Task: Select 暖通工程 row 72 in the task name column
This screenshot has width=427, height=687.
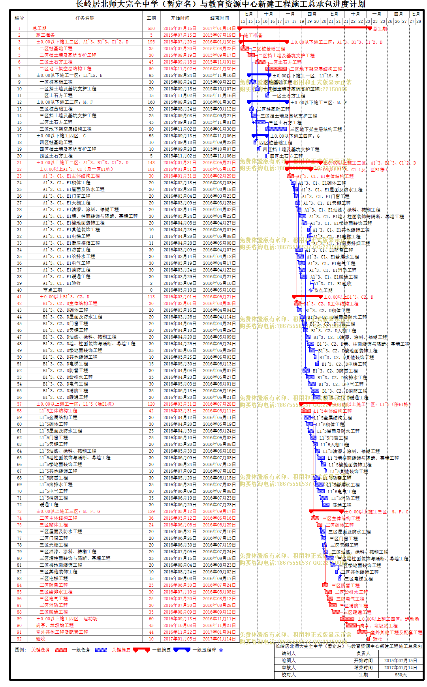Action: click(x=49, y=505)
